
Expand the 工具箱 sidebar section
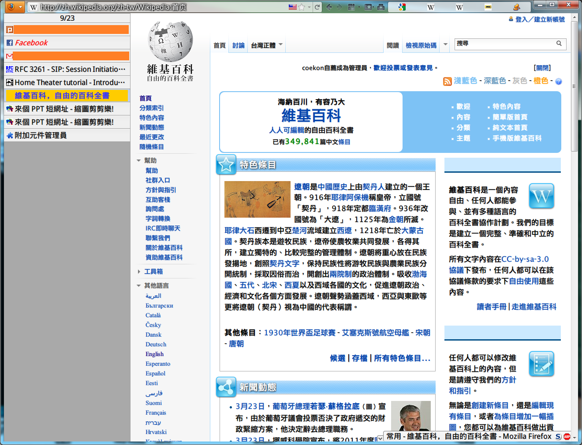(x=139, y=272)
